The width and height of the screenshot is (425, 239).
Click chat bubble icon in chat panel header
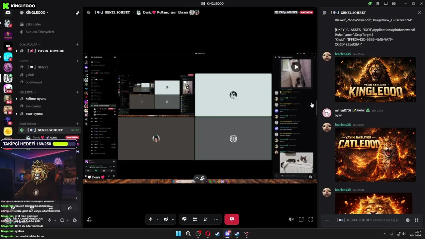[x=324, y=13]
